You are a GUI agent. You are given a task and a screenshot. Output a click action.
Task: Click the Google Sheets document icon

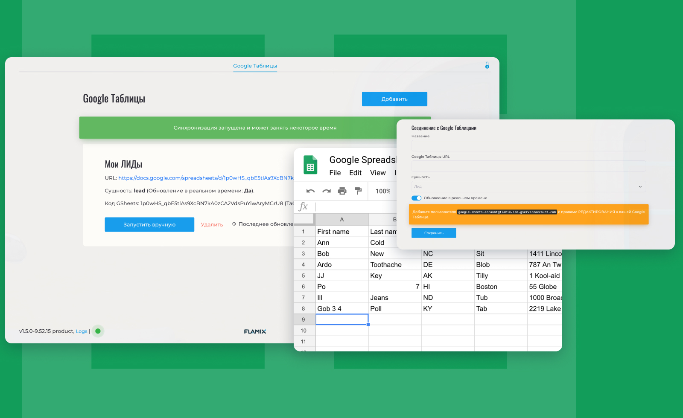tap(311, 165)
